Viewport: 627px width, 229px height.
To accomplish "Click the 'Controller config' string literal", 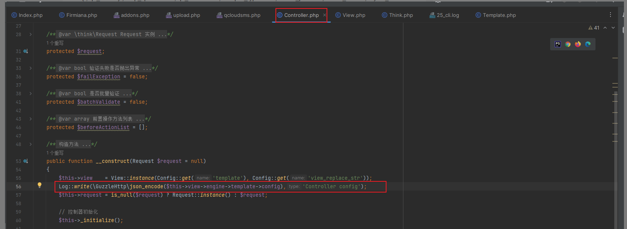I will coord(332,187).
